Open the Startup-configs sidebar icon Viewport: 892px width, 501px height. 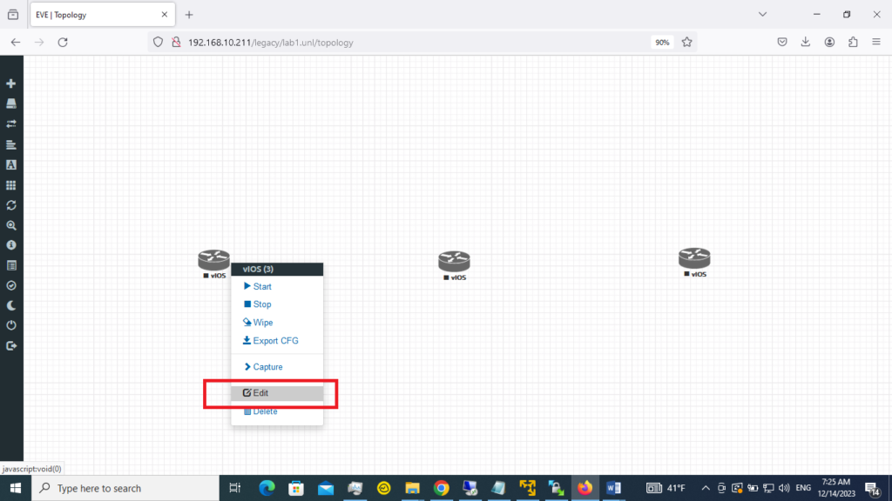point(10,145)
